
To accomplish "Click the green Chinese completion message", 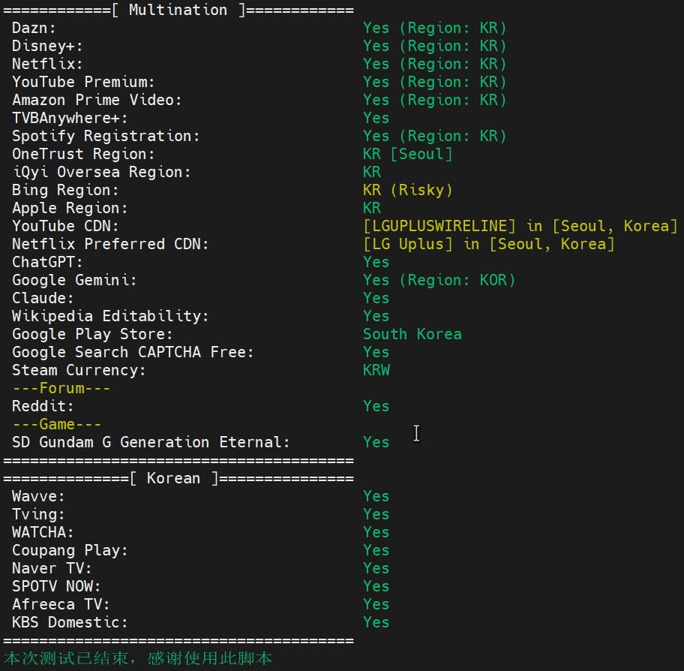I will tap(138, 658).
